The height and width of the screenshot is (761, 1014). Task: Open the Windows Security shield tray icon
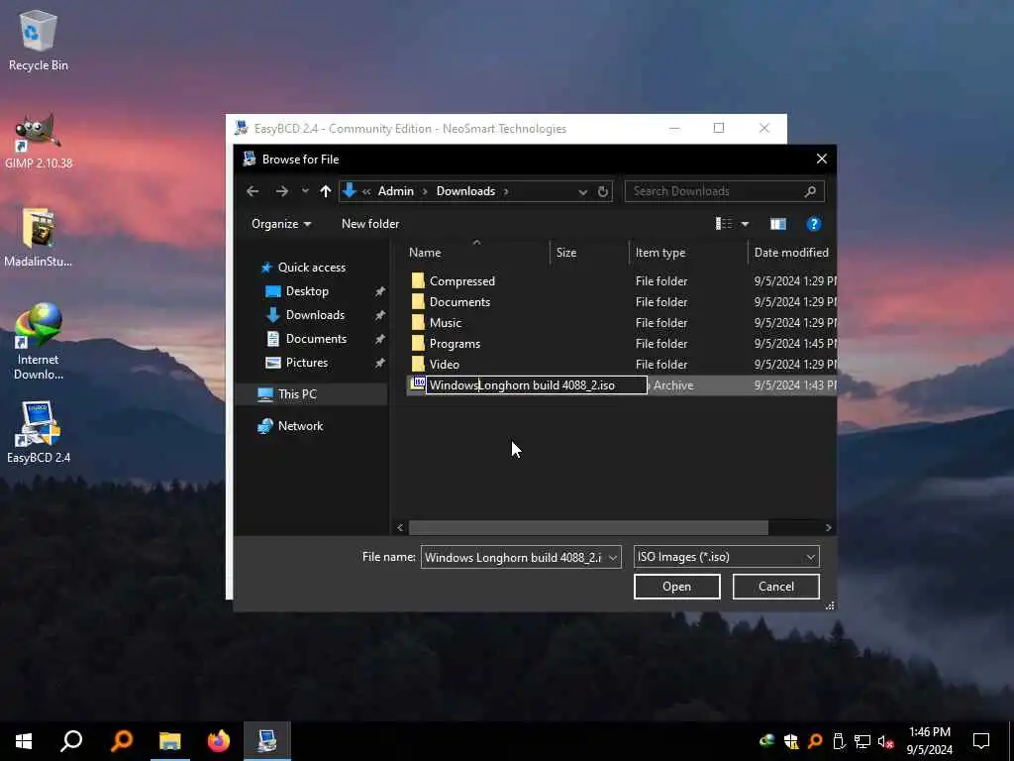[x=791, y=741]
